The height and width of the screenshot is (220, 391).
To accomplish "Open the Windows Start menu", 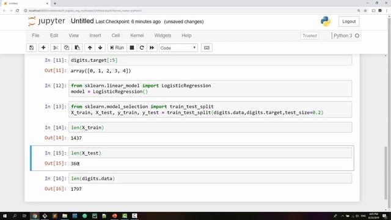I will [5, 216].
